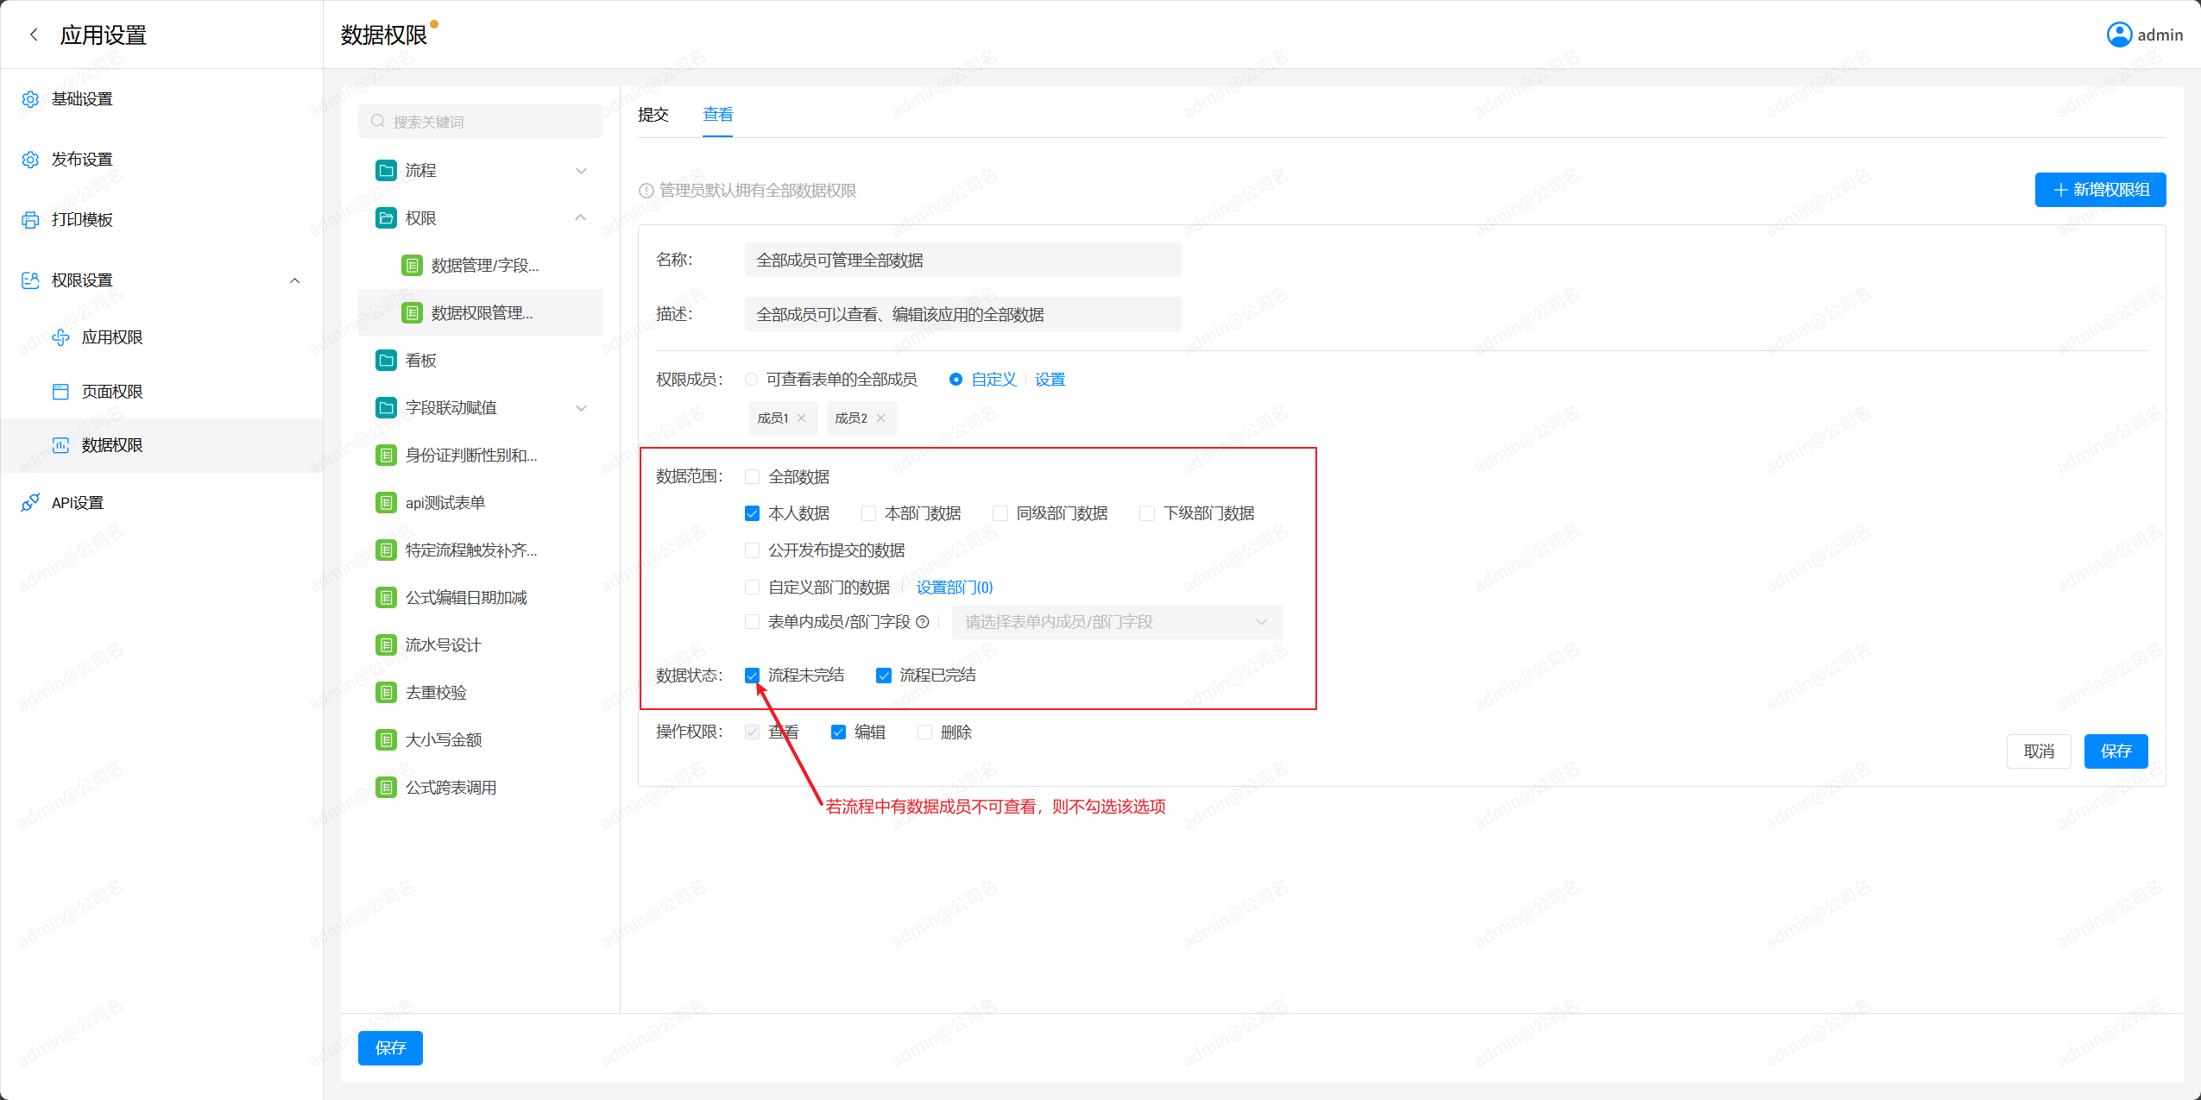Click the admin user avatar icon
Screen dimensions: 2201x1100
click(x=2119, y=35)
